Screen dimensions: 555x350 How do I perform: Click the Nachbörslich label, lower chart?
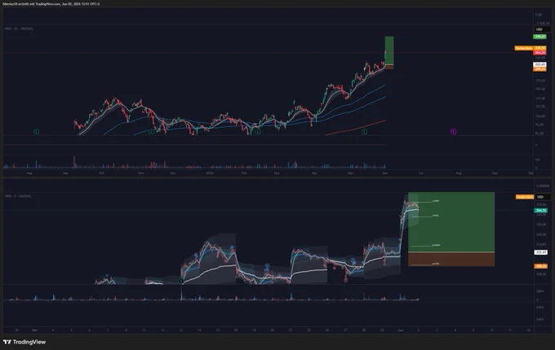(x=525, y=197)
